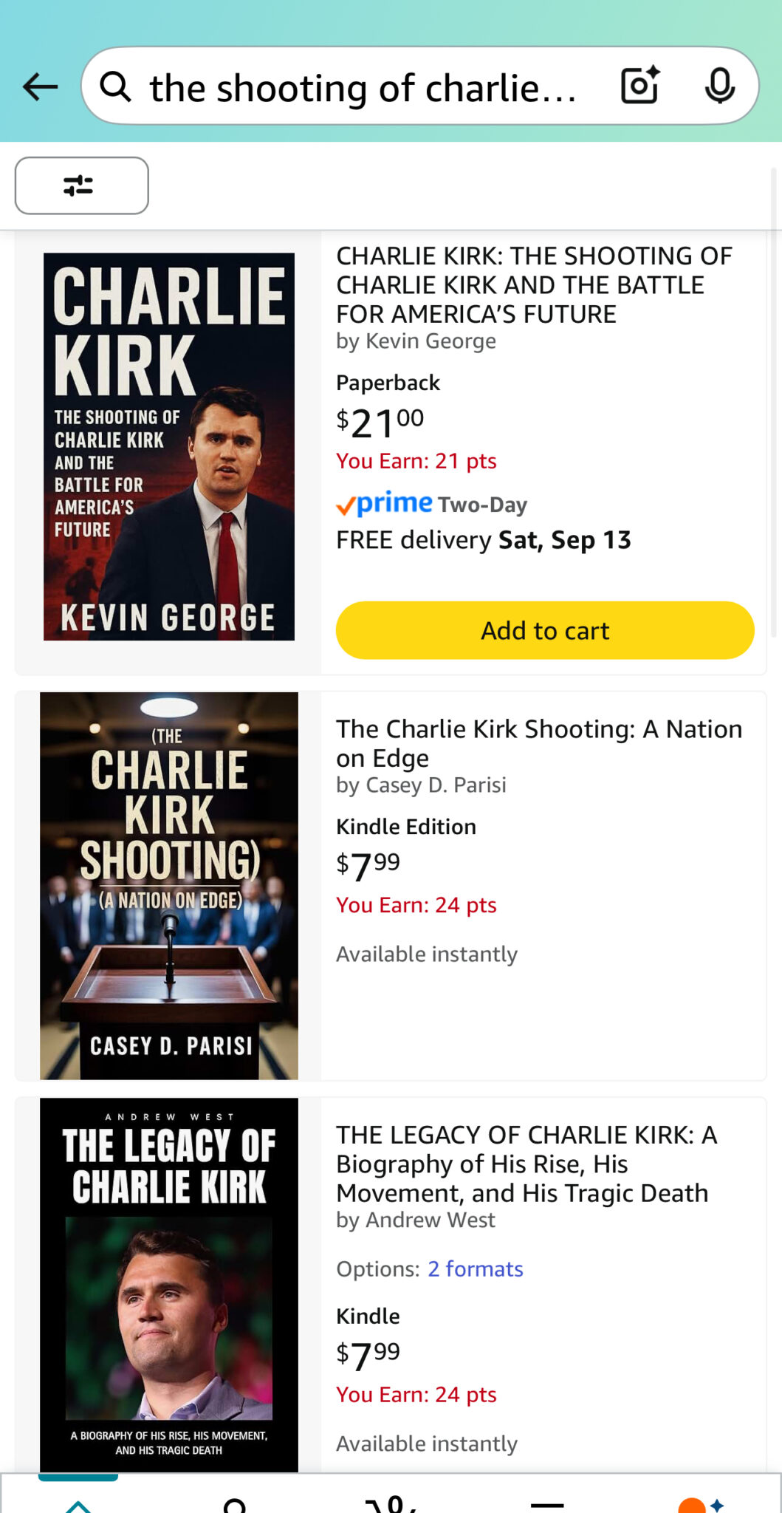The image size is (782, 1513).
Task: Select author Casey D. Parisi's book title
Action: [539, 742]
